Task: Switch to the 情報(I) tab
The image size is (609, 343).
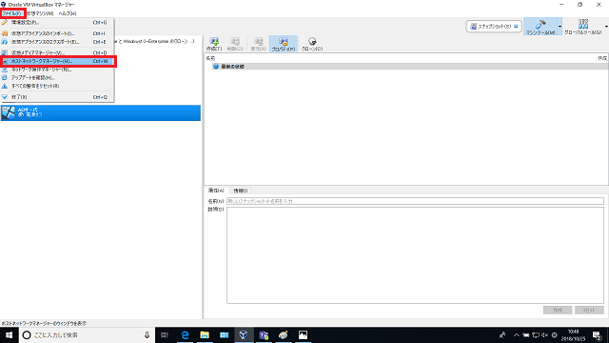Action: 241,191
